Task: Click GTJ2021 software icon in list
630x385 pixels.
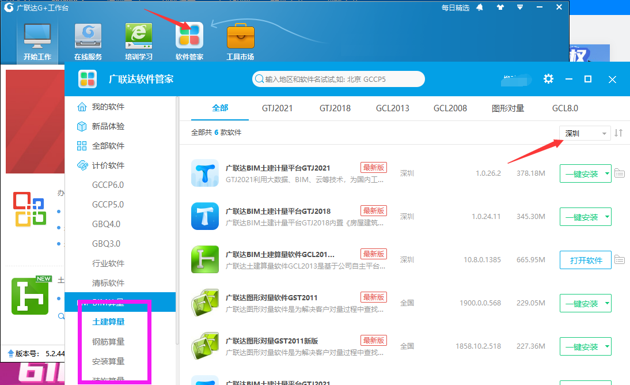Action: [x=205, y=173]
